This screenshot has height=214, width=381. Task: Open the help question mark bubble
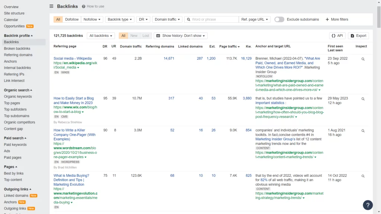click(368, 205)
